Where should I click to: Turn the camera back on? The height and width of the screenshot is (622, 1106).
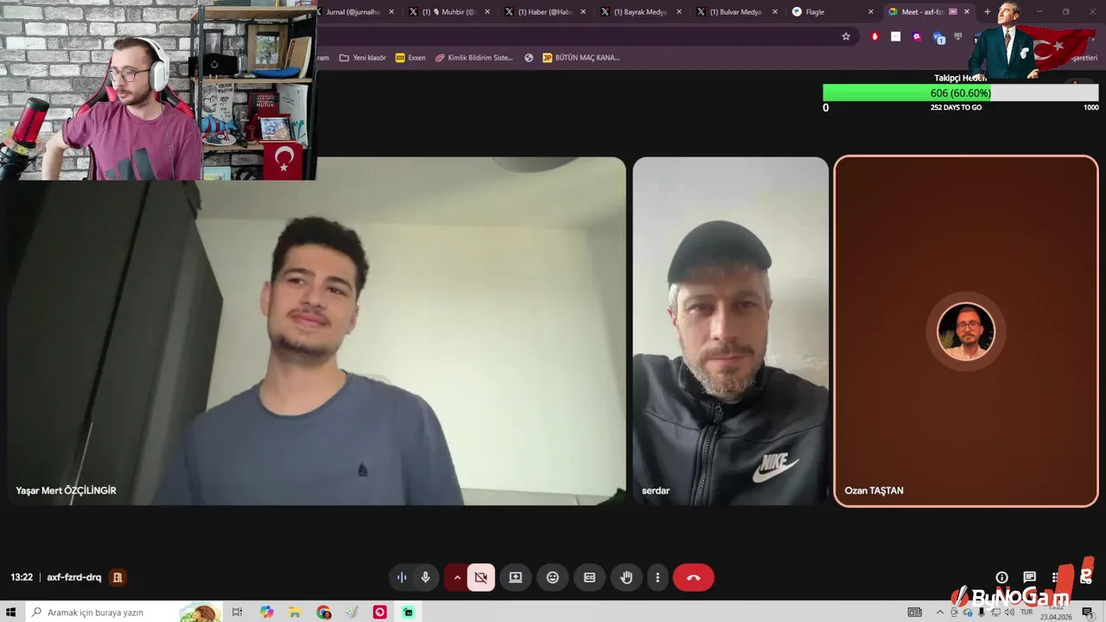point(481,577)
